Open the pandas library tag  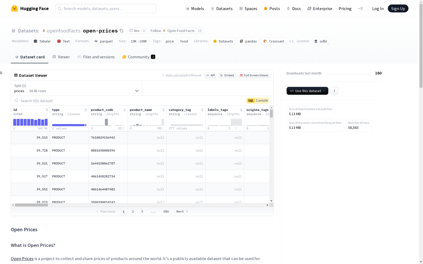[248, 41]
